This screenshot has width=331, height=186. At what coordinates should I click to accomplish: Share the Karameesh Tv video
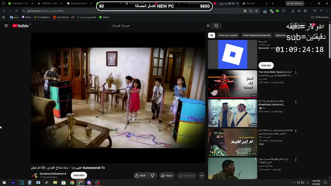[x=167, y=176]
